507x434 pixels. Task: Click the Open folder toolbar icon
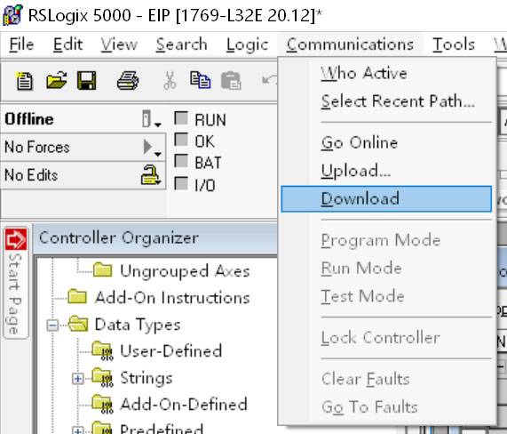click(x=56, y=80)
